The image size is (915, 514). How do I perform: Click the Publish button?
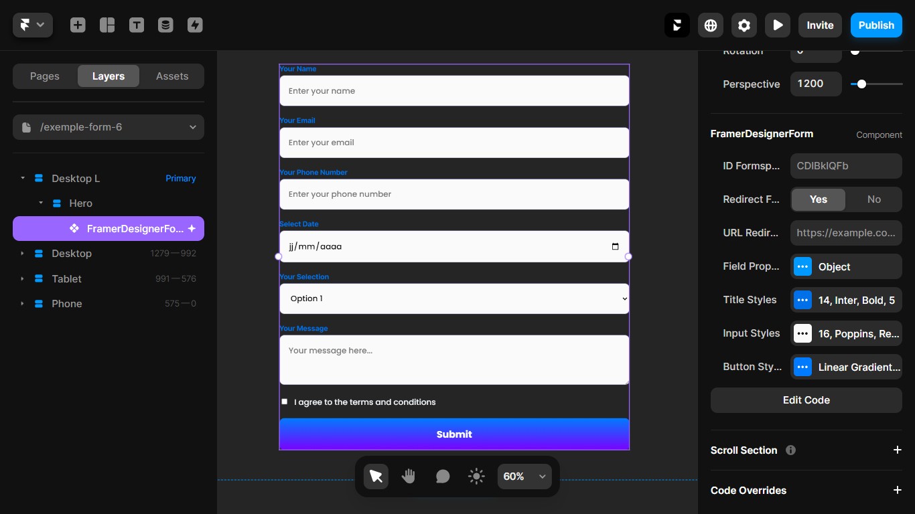pos(876,25)
